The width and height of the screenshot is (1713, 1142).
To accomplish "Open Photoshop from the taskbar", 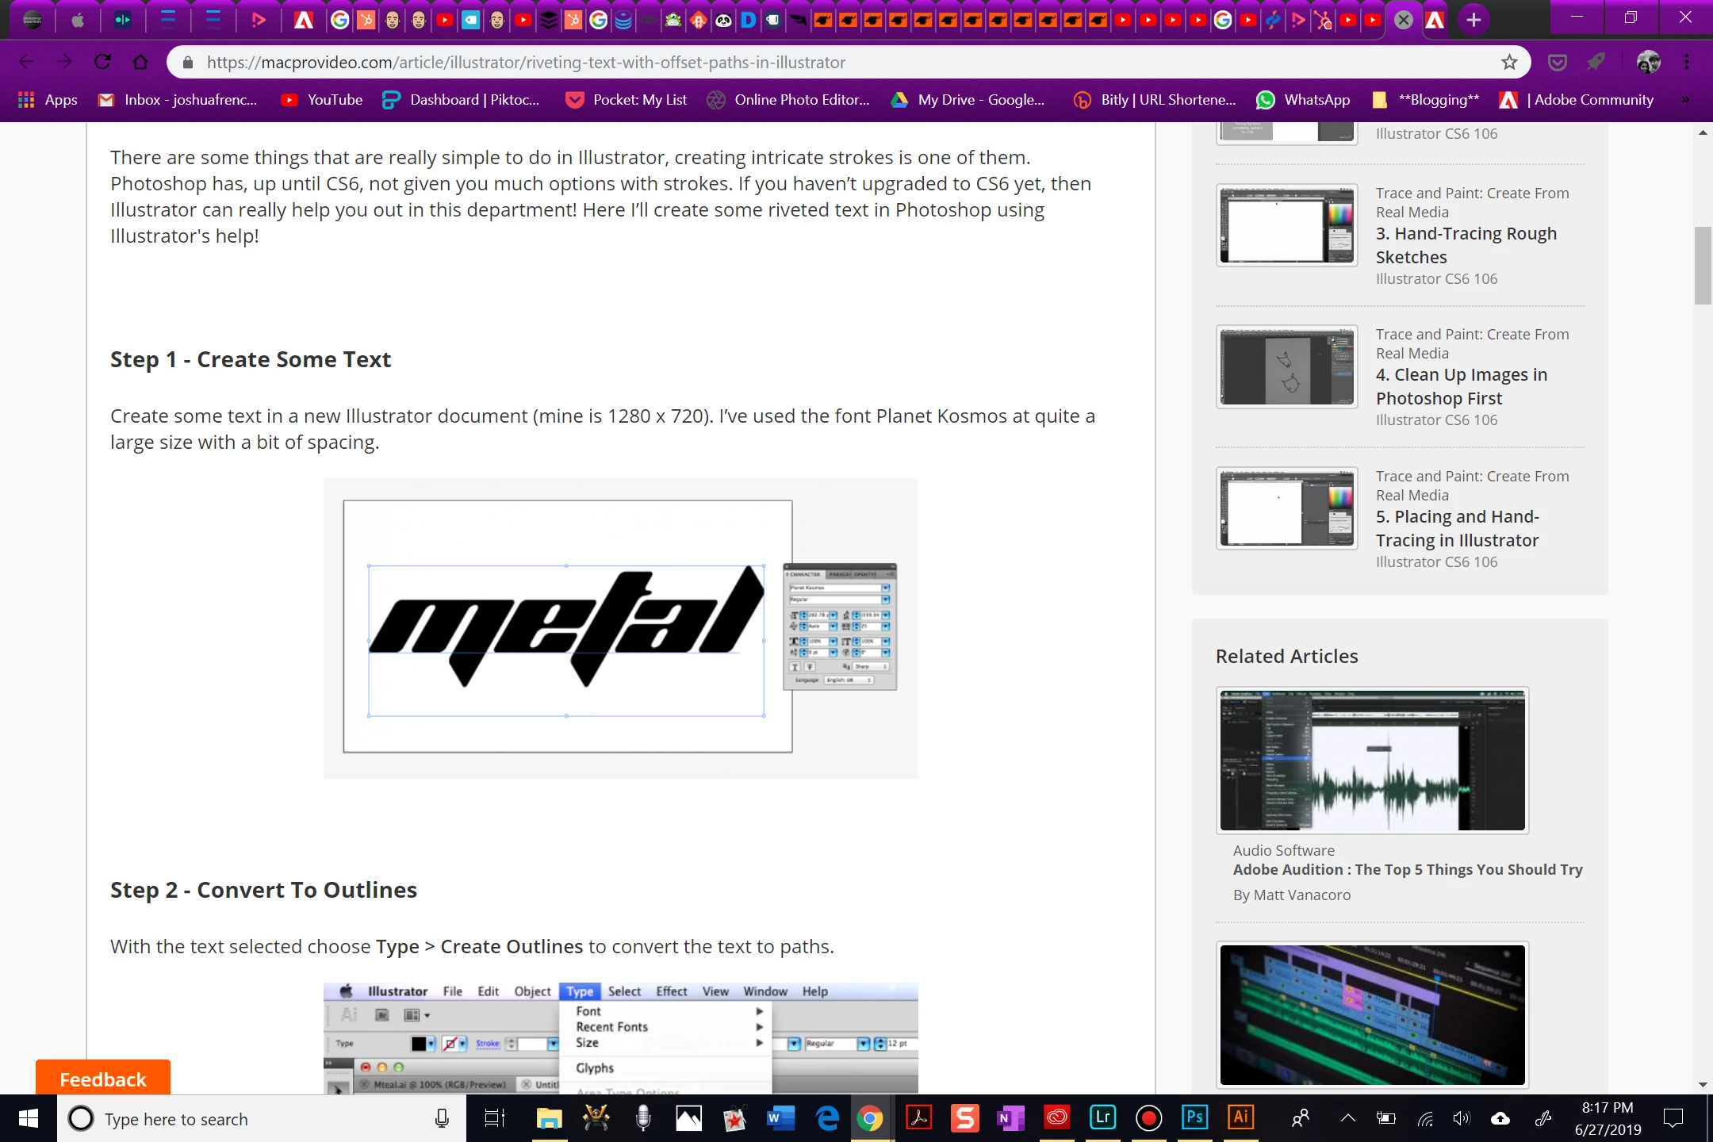I will coord(1194,1118).
